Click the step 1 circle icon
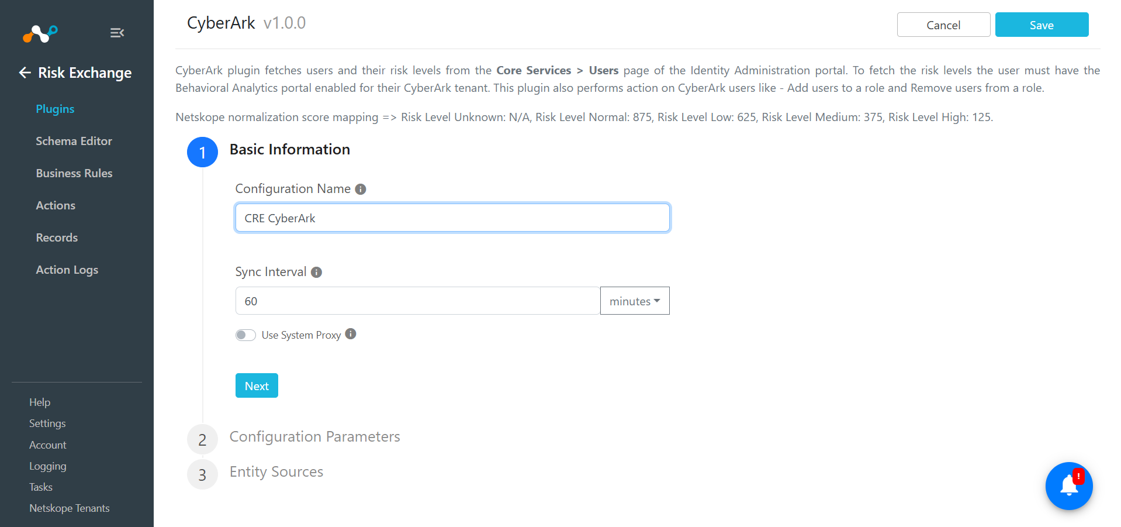This screenshot has width=1121, height=527. click(202, 152)
